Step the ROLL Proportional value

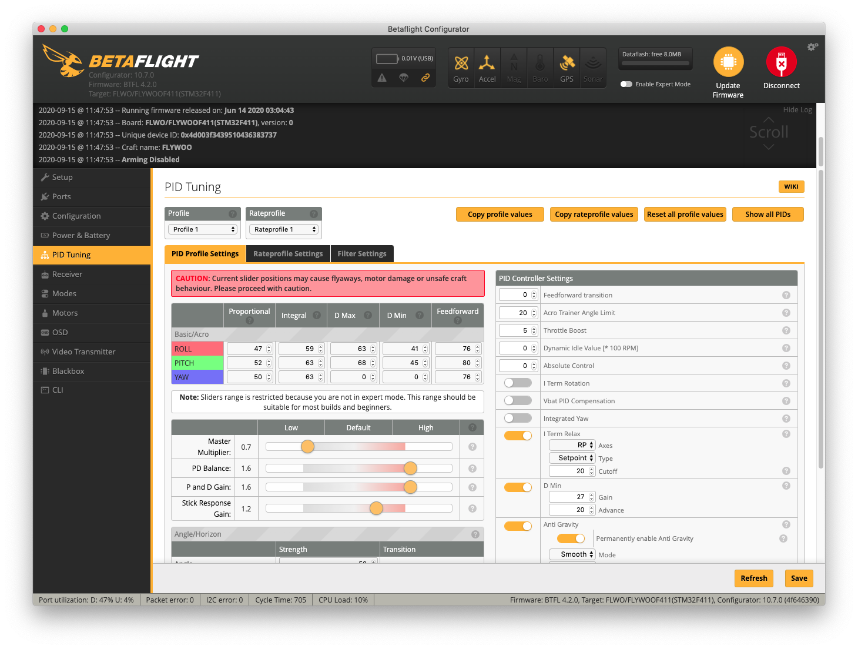pos(269,349)
